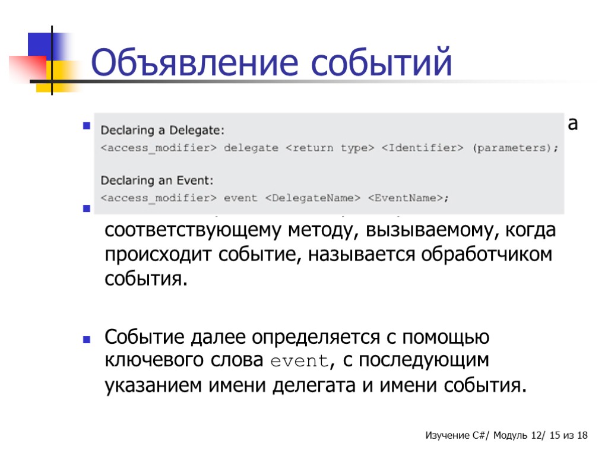Click the slide title 'Объявление событий'
This screenshot has width=608, height=456.
click(x=271, y=62)
